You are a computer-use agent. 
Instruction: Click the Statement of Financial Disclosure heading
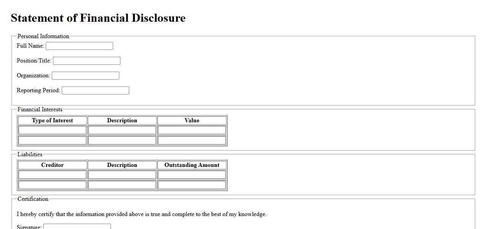98,18
